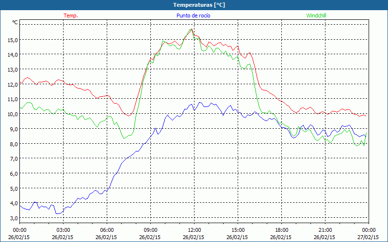Click the 6,0 y-axis value
The width and height of the screenshot is (388, 242).
tap(14, 174)
